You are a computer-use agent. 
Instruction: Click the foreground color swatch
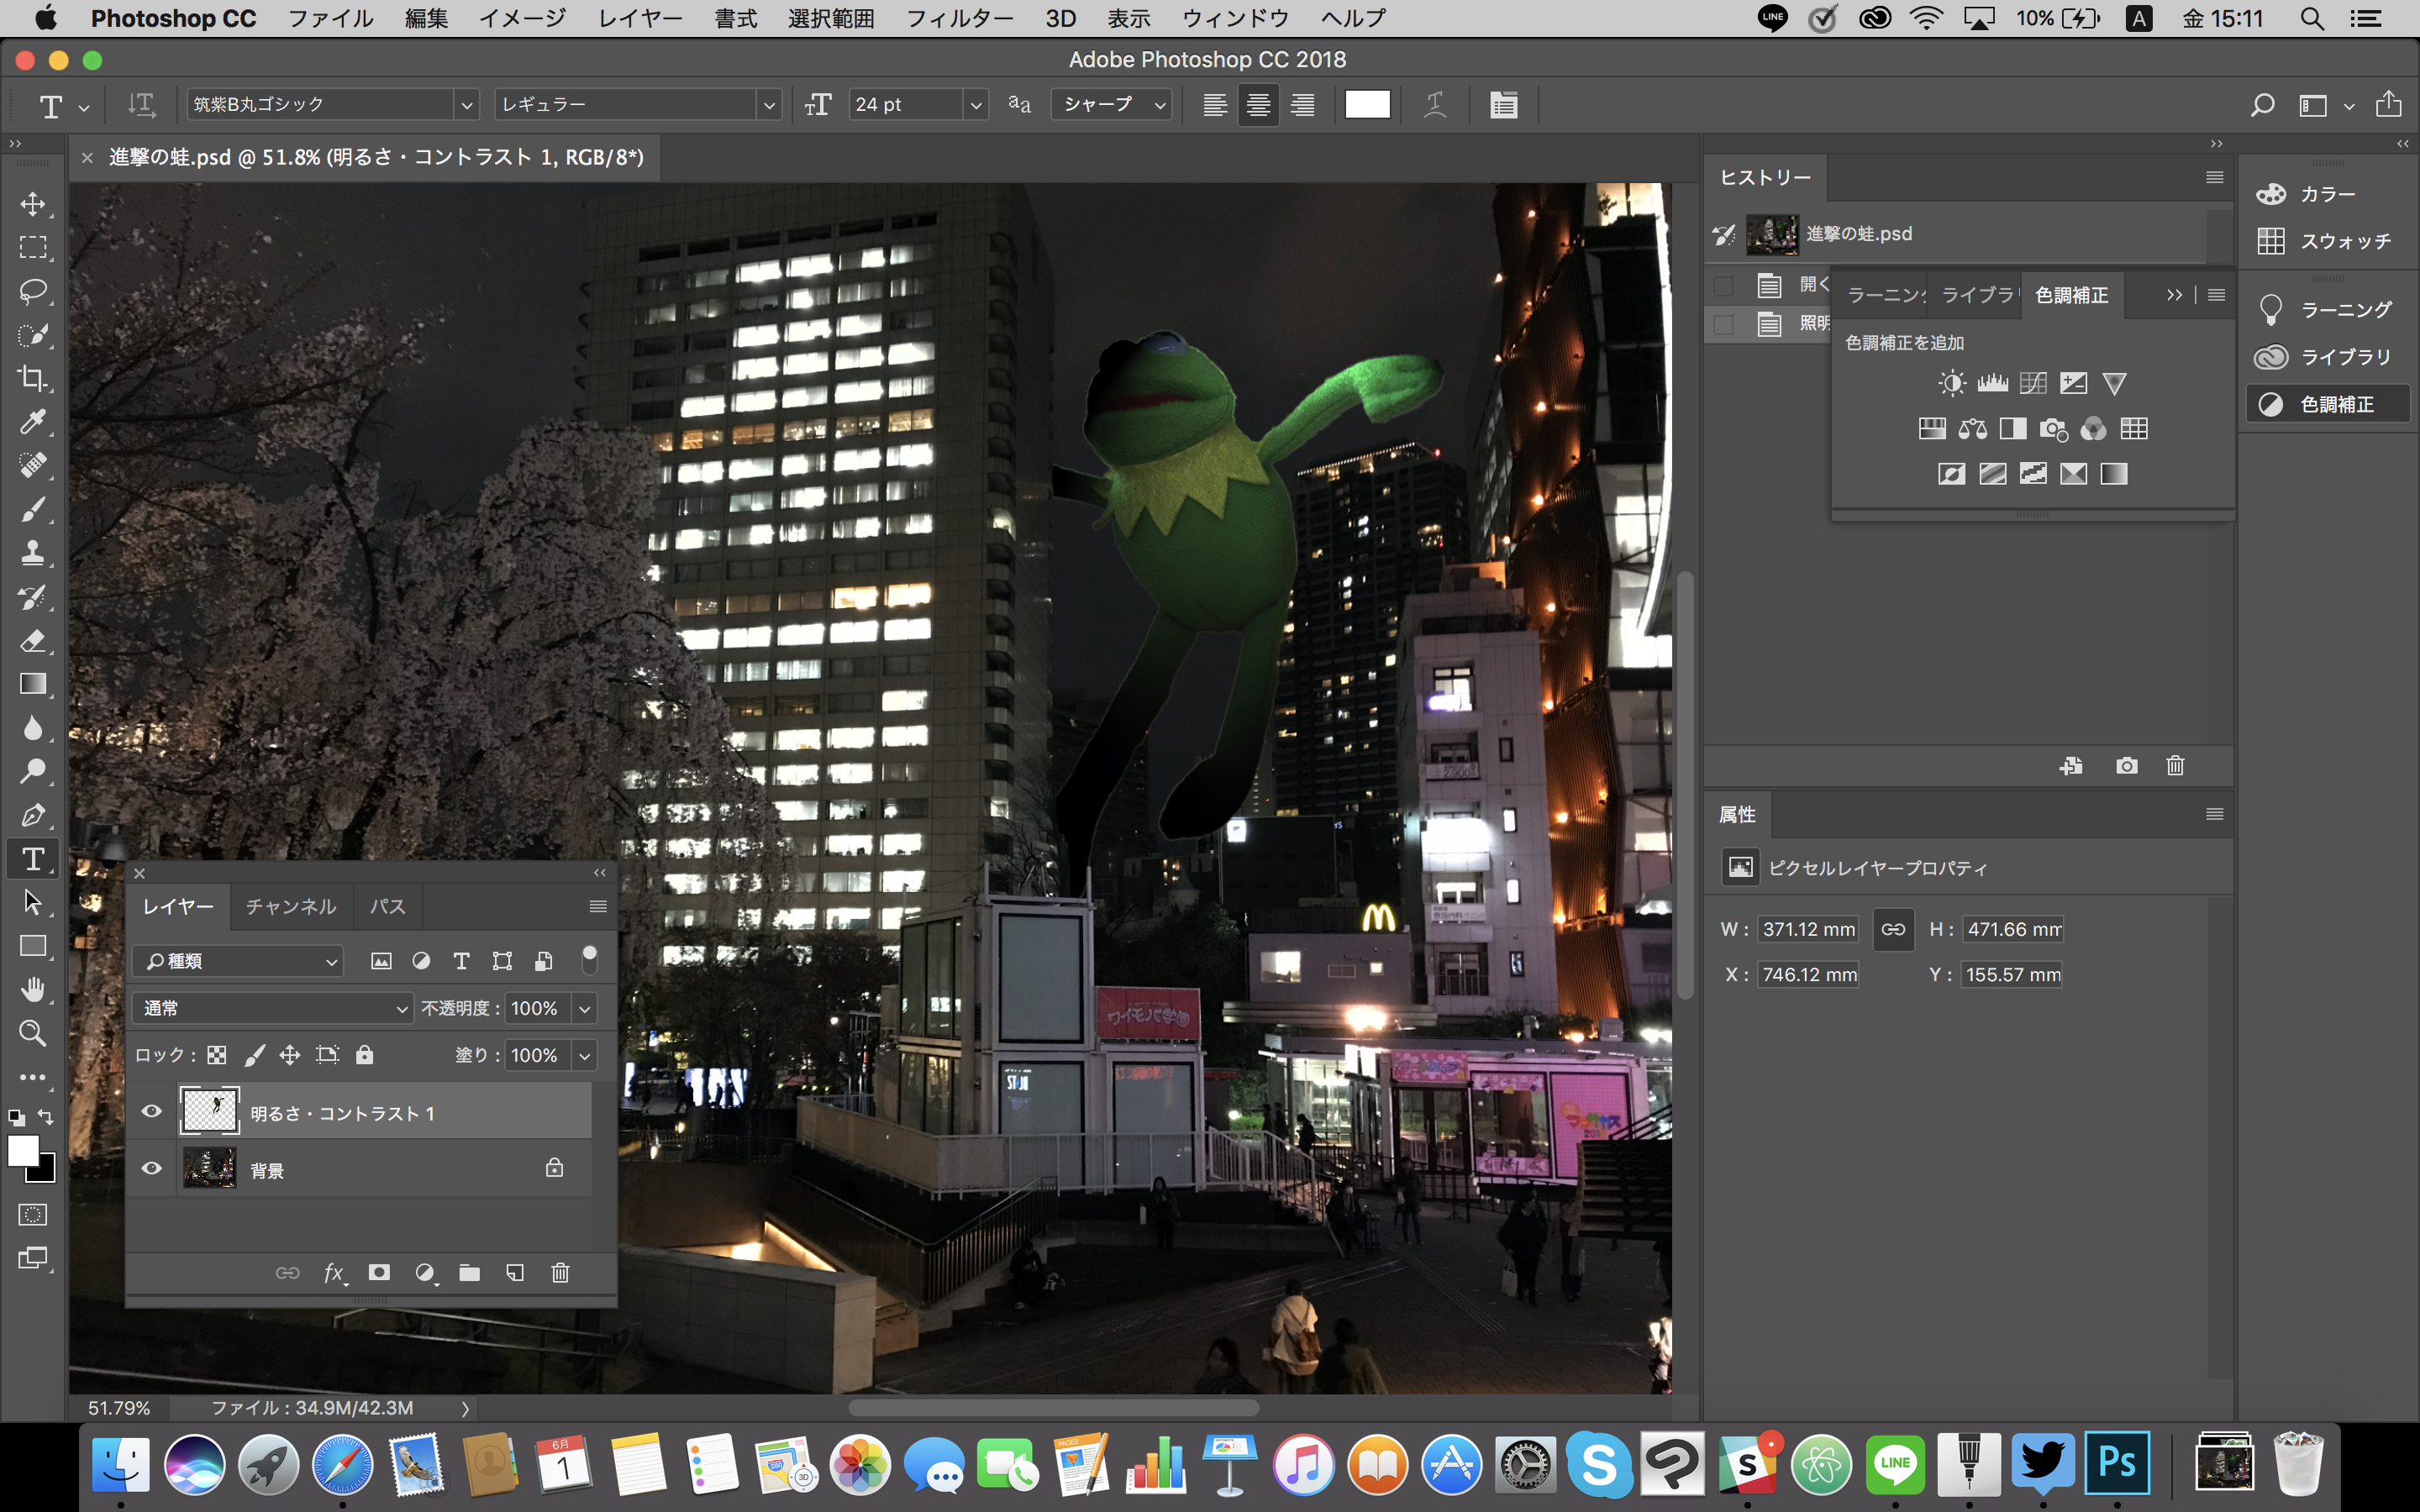(x=22, y=1150)
